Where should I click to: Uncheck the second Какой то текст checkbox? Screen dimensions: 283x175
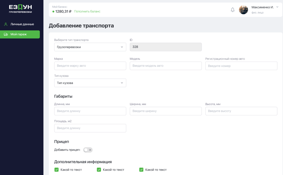(x=99, y=170)
